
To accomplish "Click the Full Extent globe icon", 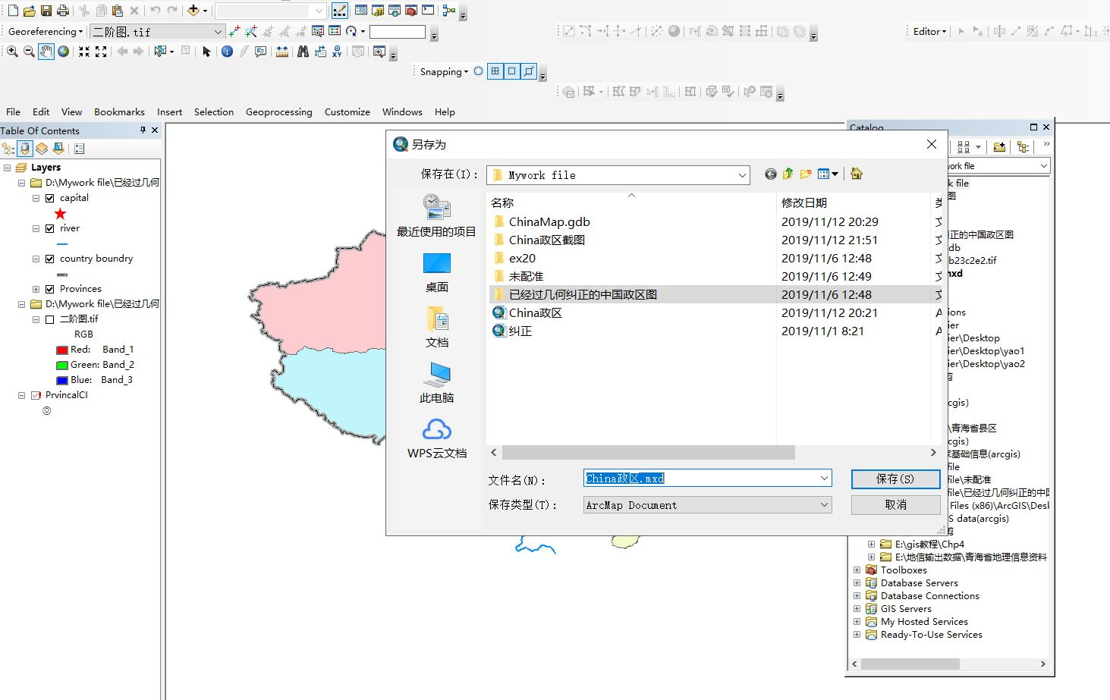I will [64, 52].
